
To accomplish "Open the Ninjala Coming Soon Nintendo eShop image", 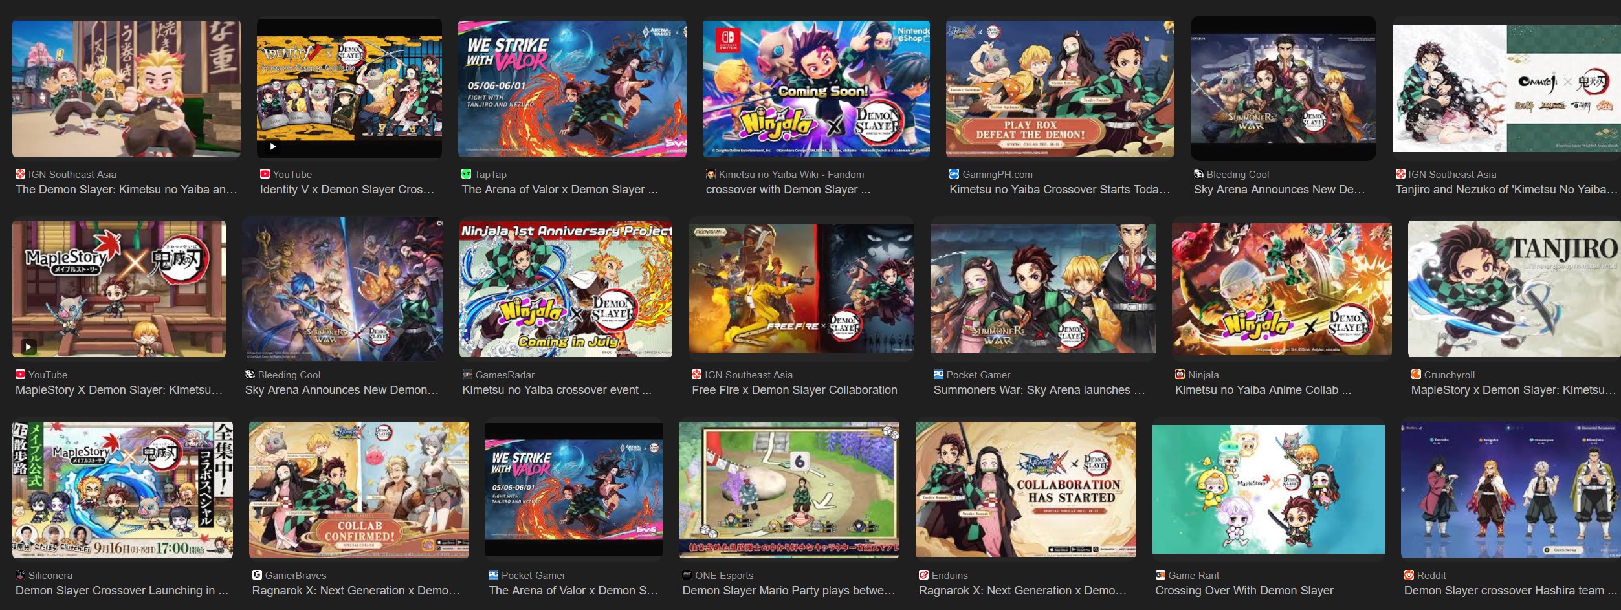I will [x=816, y=88].
